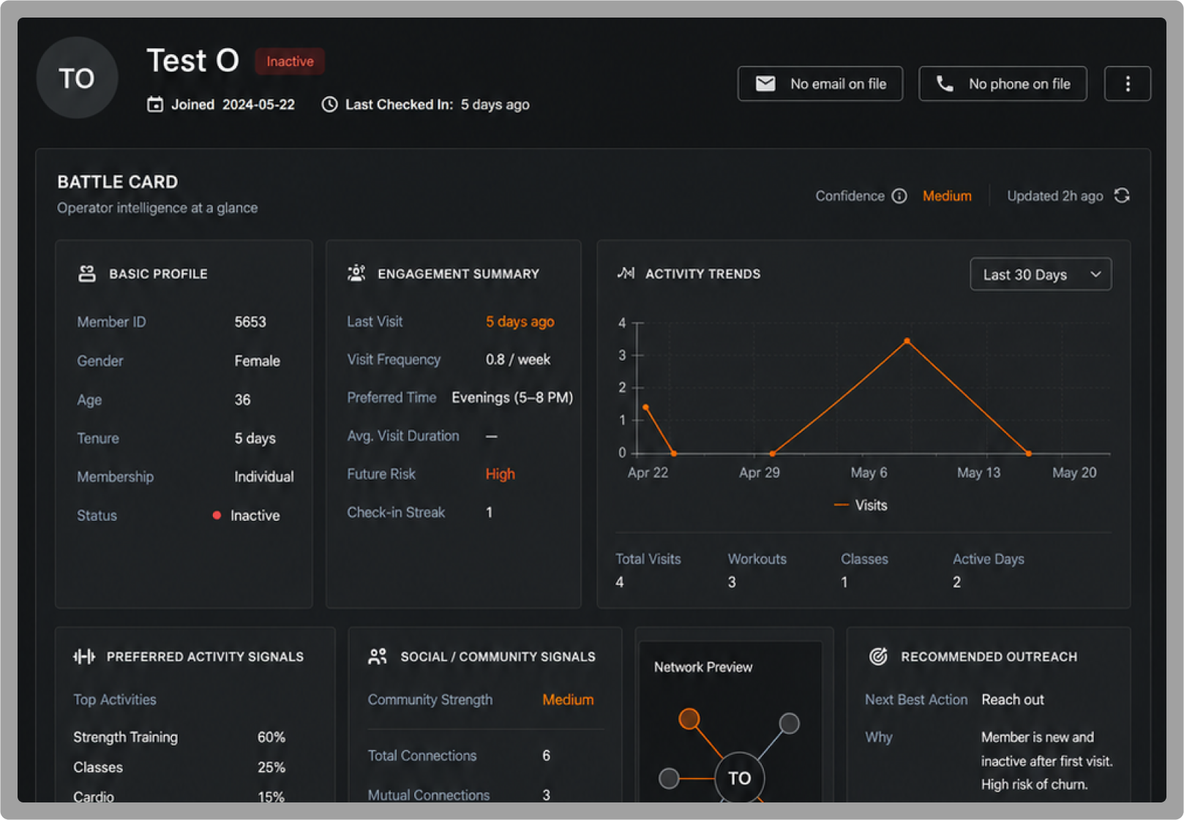Click the Preferred Time value Evenings (5–8 PM)
The width and height of the screenshot is (1184, 820).
tap(512, 398)
